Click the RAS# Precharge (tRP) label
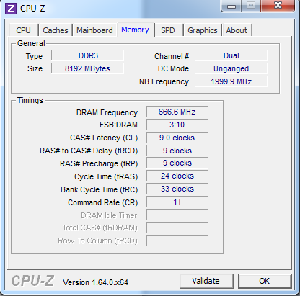This screenshot has height=296, width=300. tap(99, 164)
